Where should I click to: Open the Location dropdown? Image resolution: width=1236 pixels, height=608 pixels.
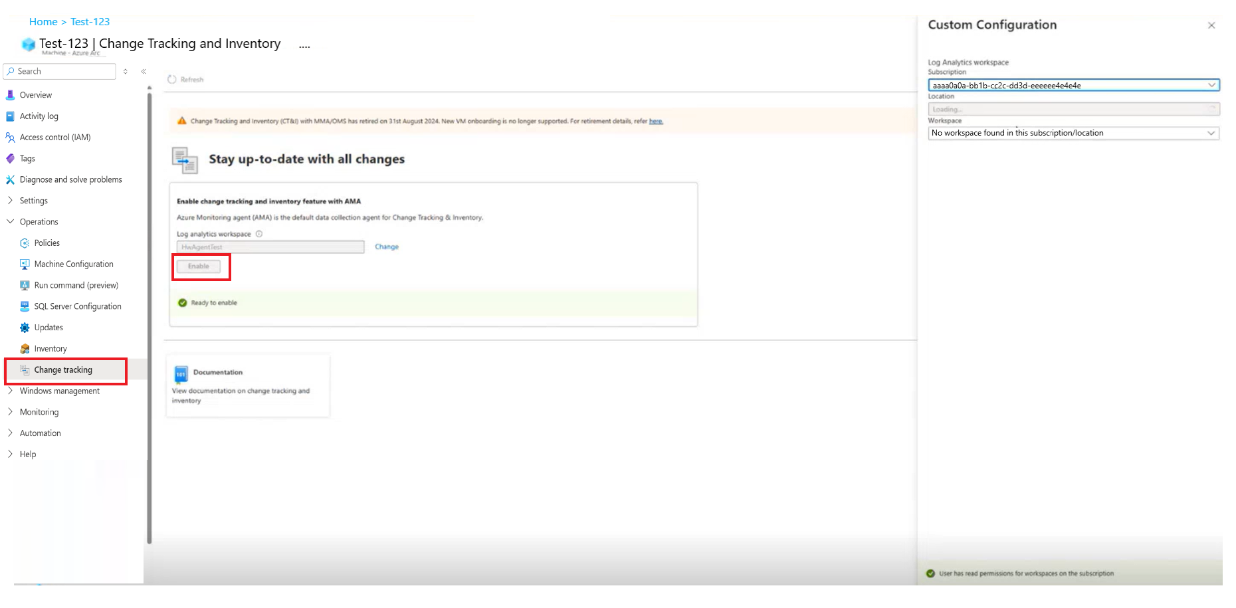[x=1074, y=109]
